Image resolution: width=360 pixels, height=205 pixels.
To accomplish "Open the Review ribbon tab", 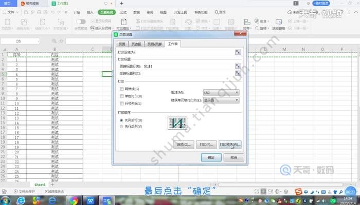I will tap(150, 12).
